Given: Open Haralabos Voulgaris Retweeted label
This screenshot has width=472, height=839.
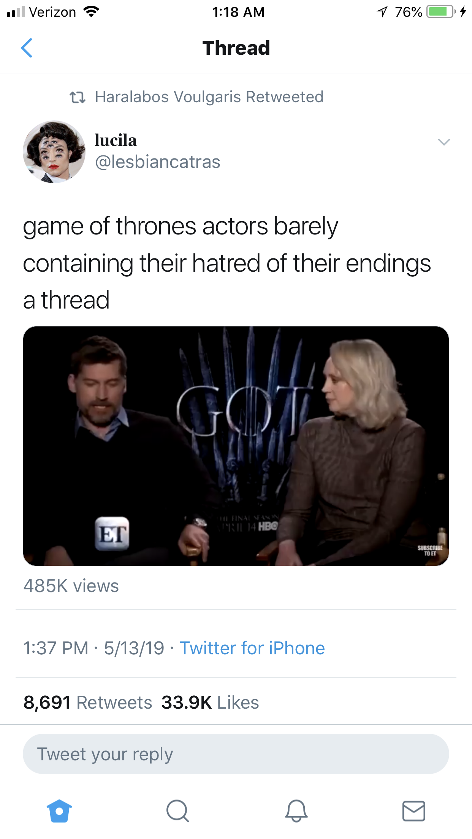Looking at the screenshot, I should [209, 97].
